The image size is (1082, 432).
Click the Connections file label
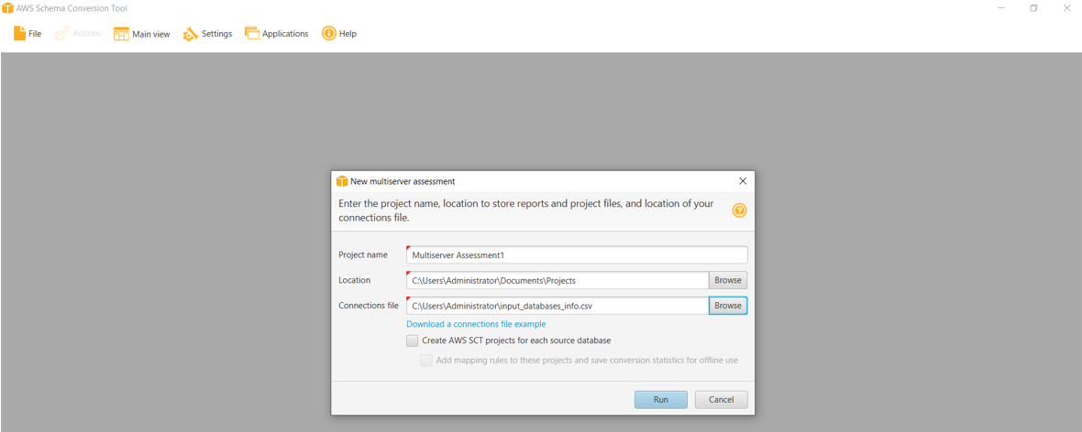click(369, 306)
